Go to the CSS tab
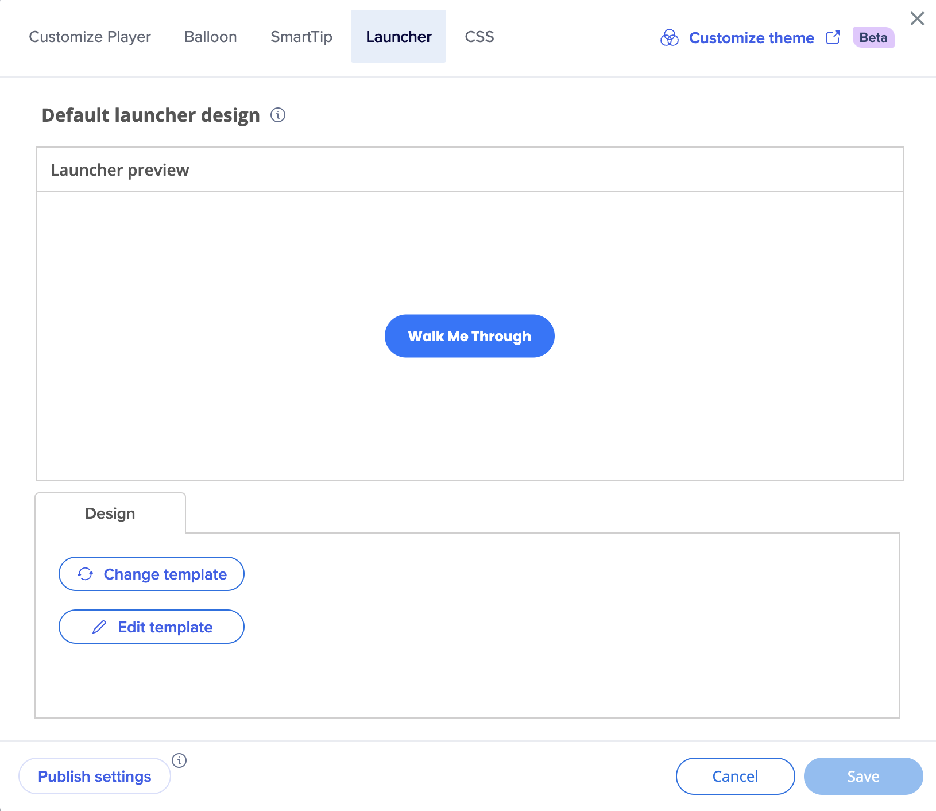The height and width of the screenshot is (811, 936). [479, 37]
